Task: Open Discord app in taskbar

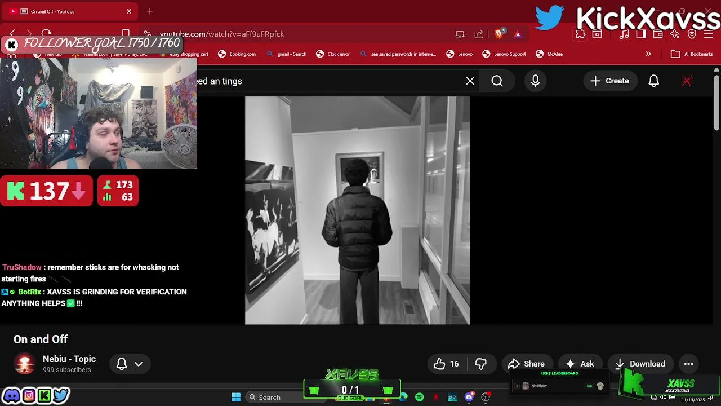Action: [x=469, y=397]
